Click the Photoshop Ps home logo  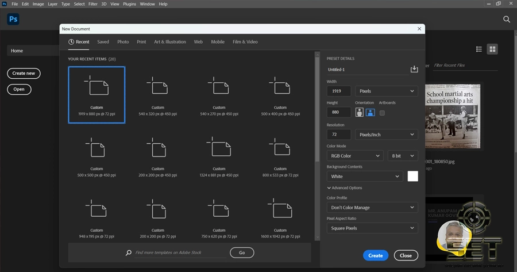click(13, 19)
